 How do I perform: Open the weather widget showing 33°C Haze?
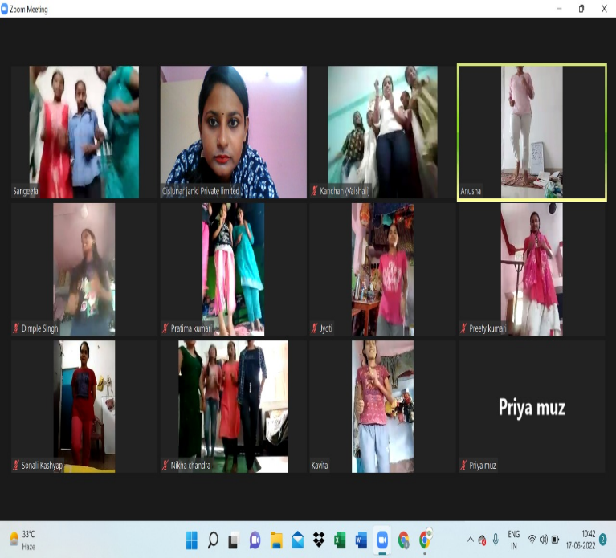[x=22, y=539]
